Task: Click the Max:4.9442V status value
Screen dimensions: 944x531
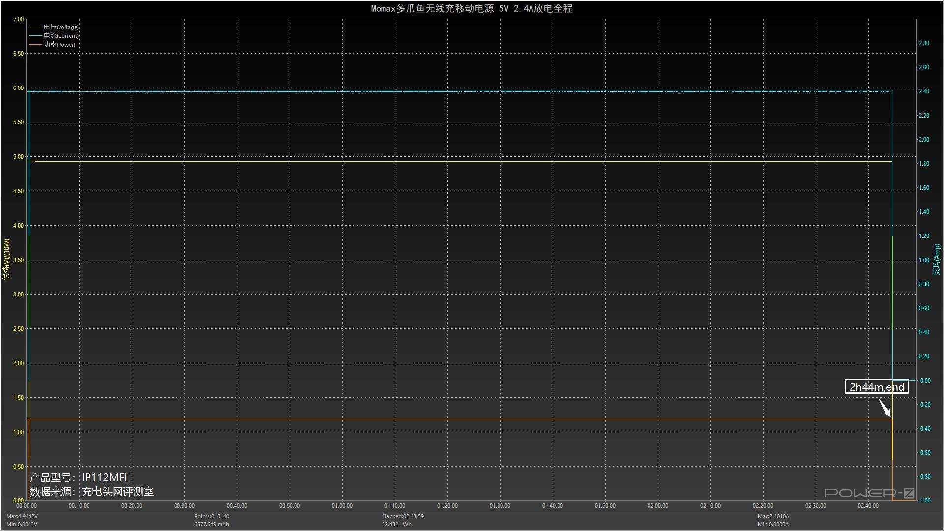Action: (22, 516)
